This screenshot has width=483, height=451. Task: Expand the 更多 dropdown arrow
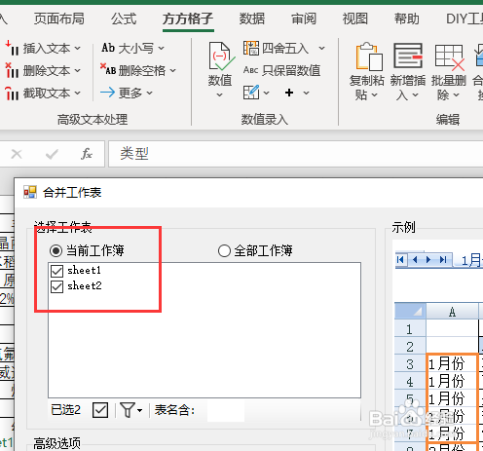[149, 94]
